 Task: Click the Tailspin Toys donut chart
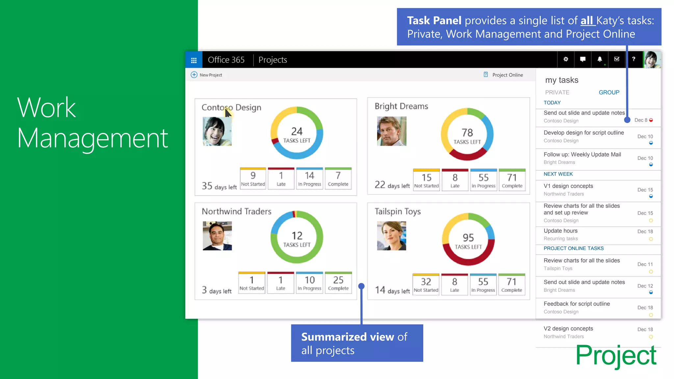coord(468,240)
